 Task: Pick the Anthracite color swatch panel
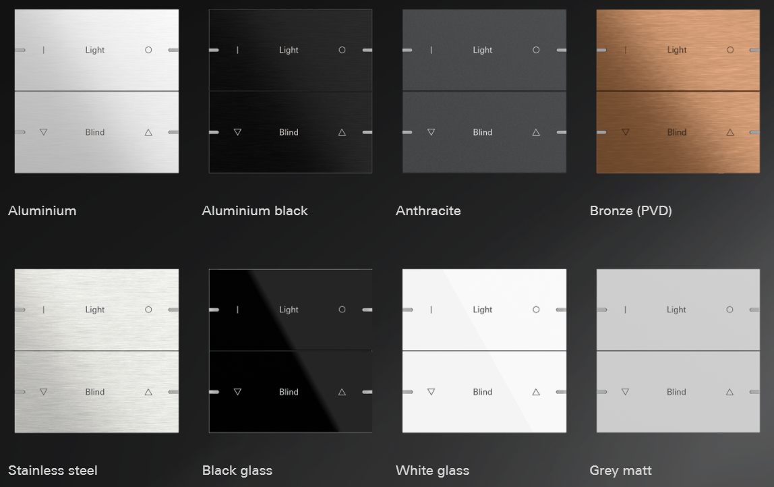(484, 91)
